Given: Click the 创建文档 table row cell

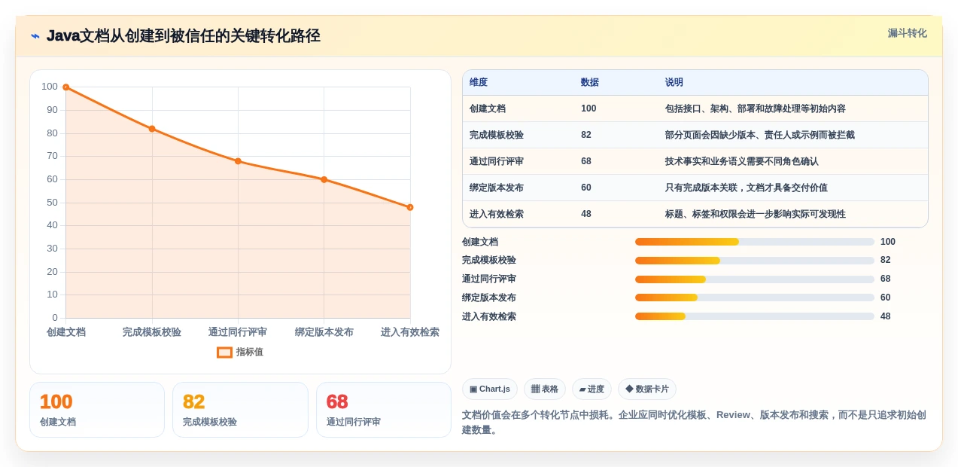Looking at the screenshot, I should 488,108.
